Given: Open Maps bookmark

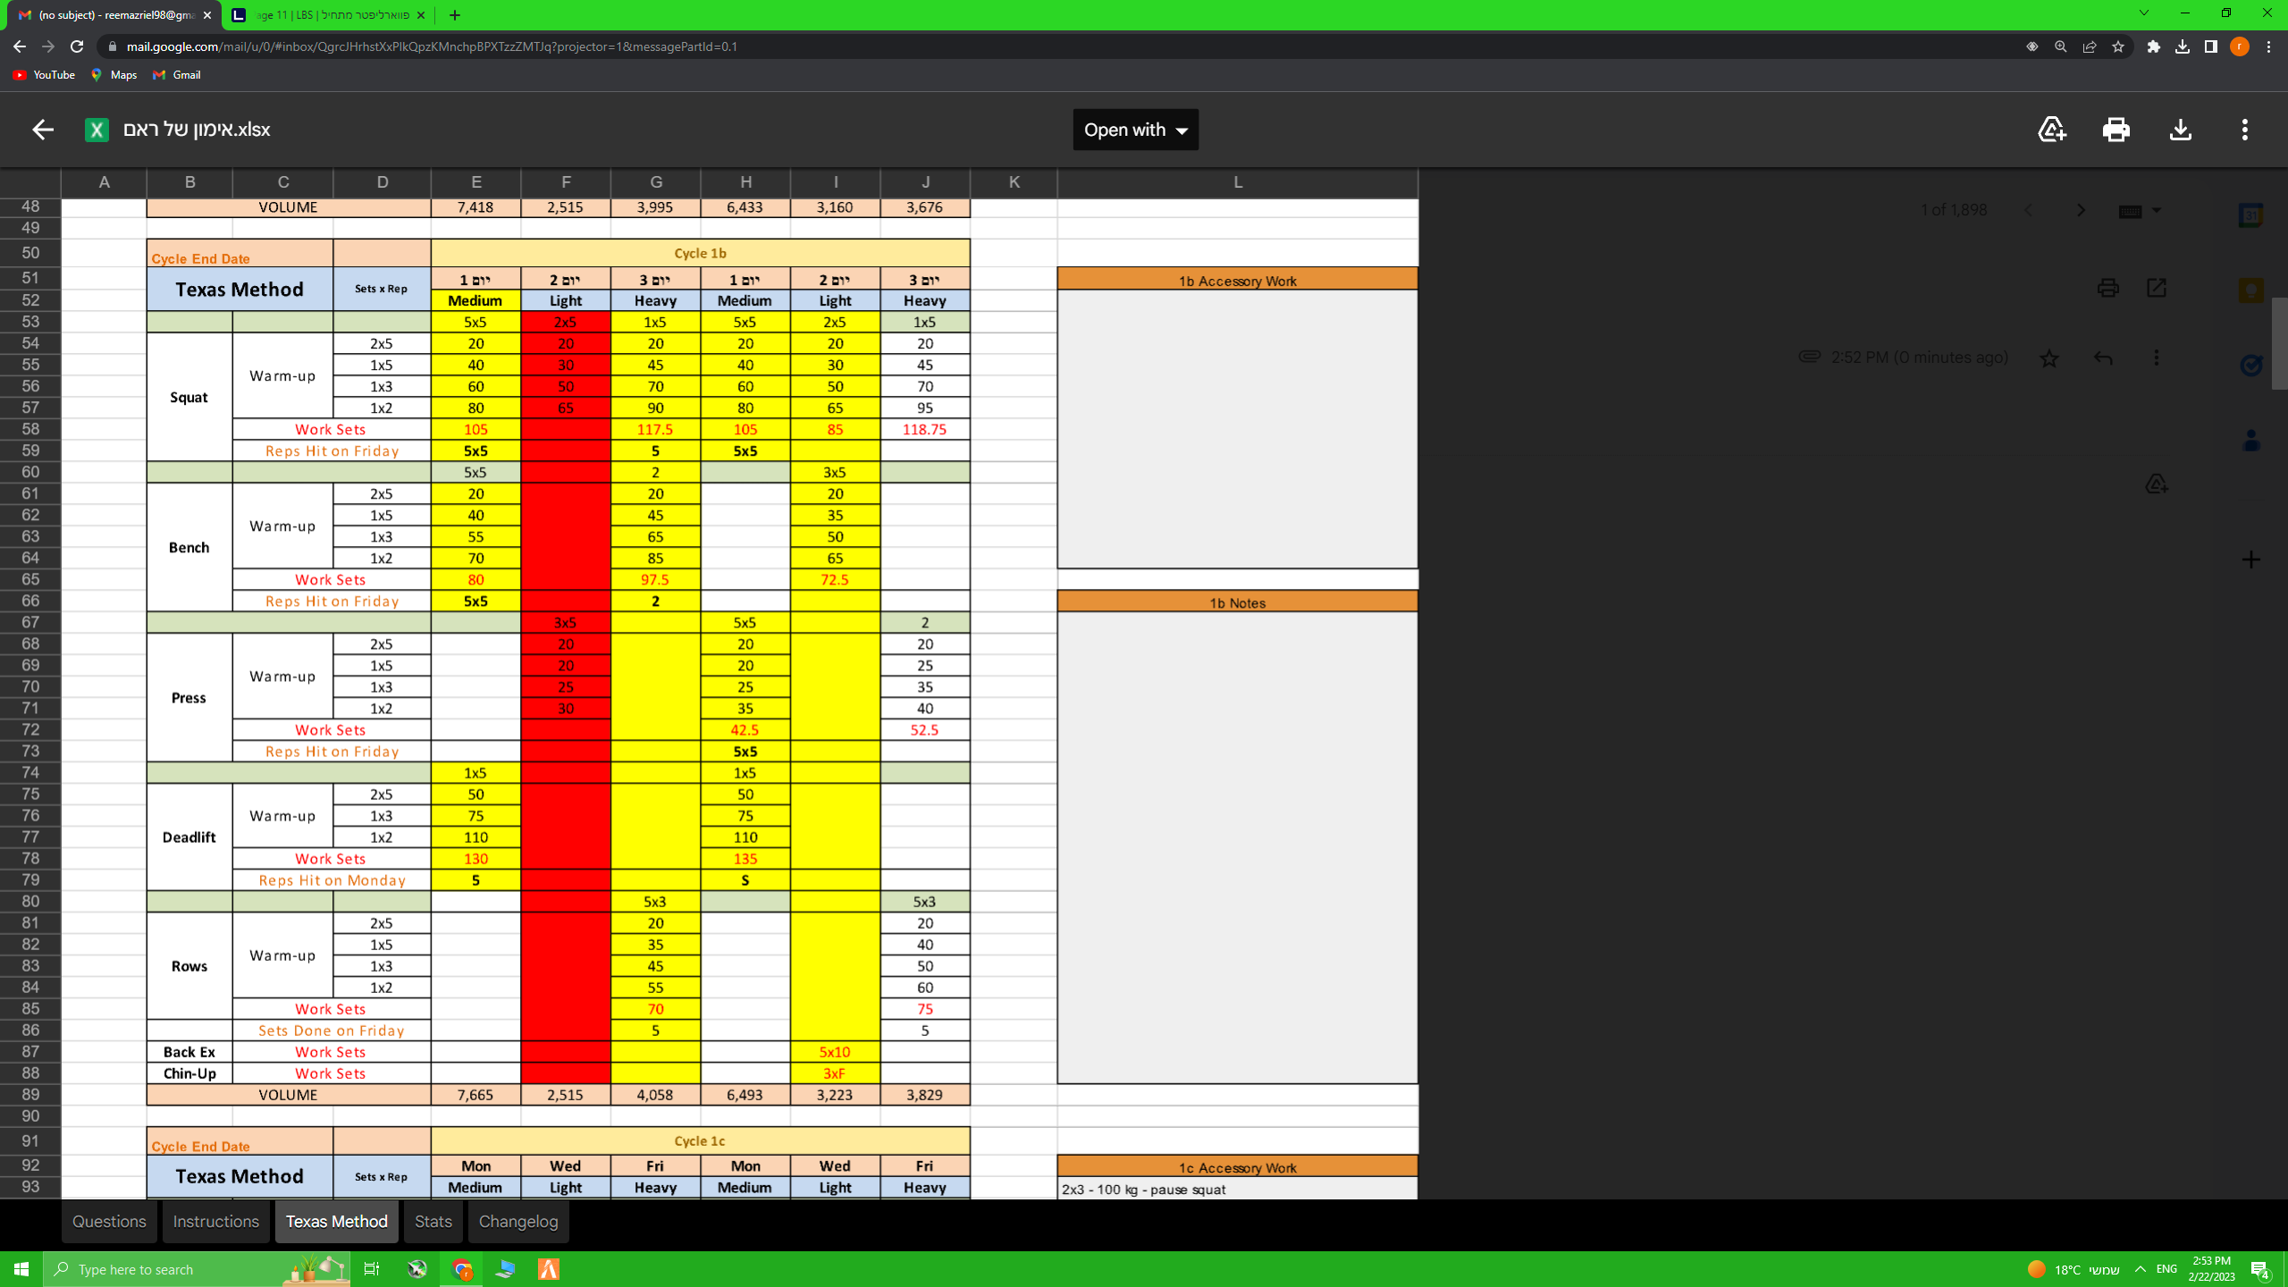Looking at the screenshot, I should coord(114,75).
